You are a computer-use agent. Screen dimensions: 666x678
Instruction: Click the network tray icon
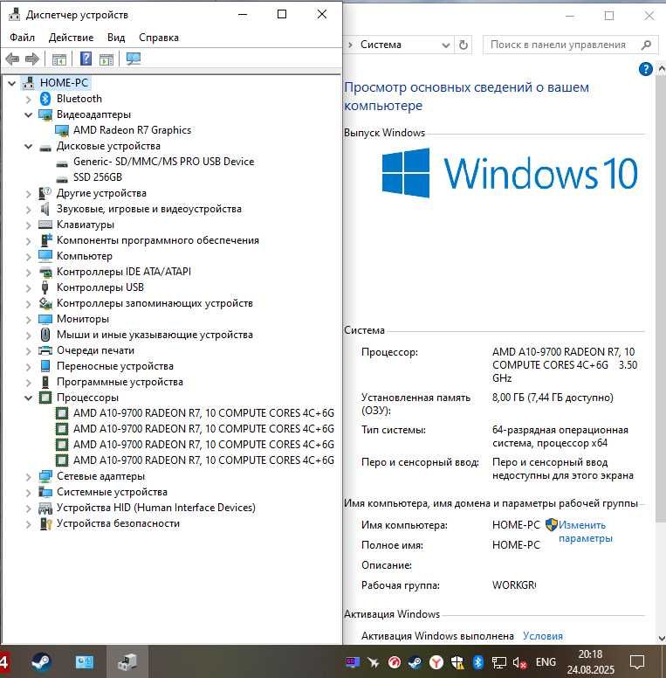click(499, 662)
